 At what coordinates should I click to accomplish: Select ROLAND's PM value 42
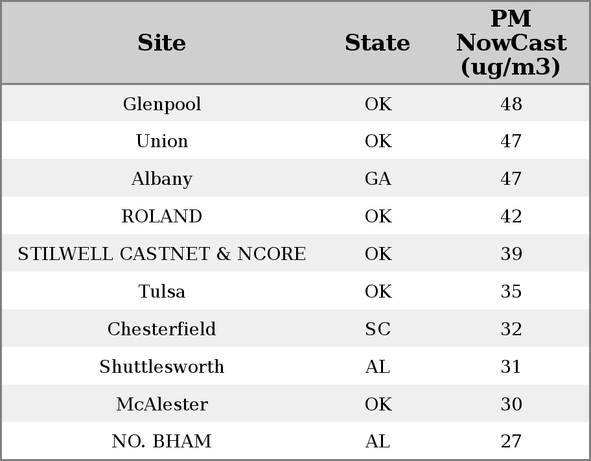point(511,217)
